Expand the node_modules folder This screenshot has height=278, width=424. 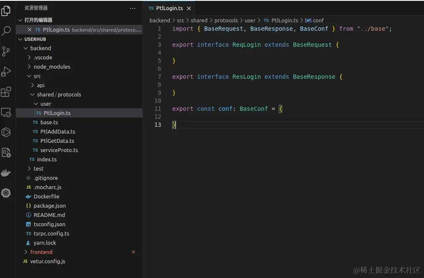tap(29, 67)
